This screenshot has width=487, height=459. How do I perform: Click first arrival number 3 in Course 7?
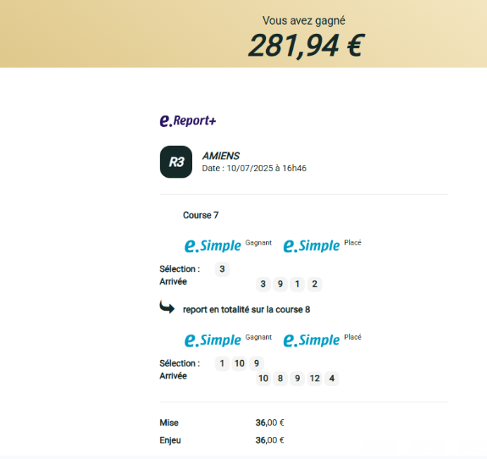click(x=263, y=285)
